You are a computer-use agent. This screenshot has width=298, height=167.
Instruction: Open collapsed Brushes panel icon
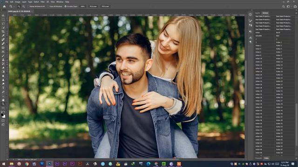251,21
